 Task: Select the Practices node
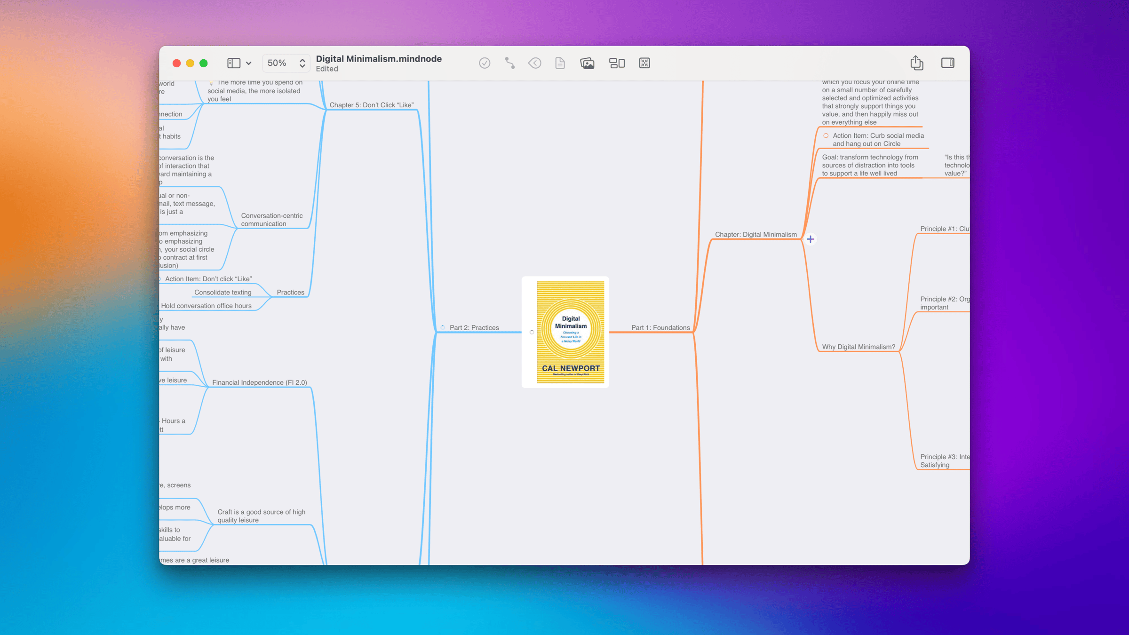point(290,292)
